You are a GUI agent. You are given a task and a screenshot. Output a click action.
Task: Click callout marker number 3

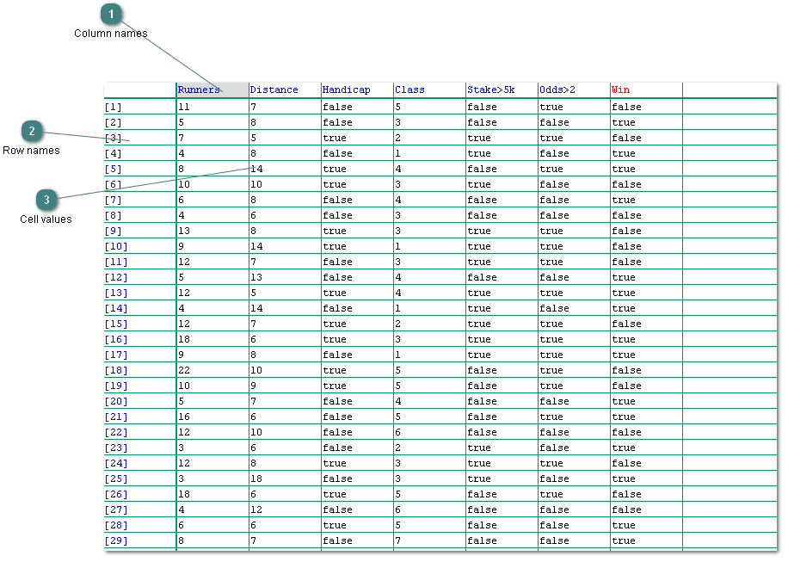coord(46,200)
